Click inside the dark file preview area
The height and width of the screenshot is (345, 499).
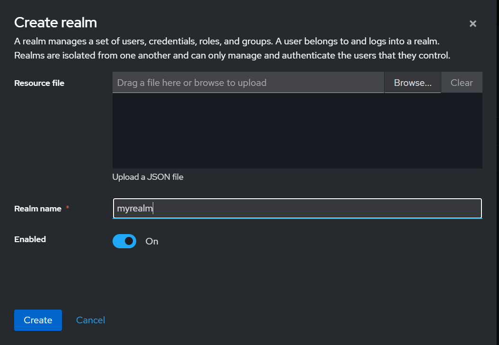pos(297,130)
